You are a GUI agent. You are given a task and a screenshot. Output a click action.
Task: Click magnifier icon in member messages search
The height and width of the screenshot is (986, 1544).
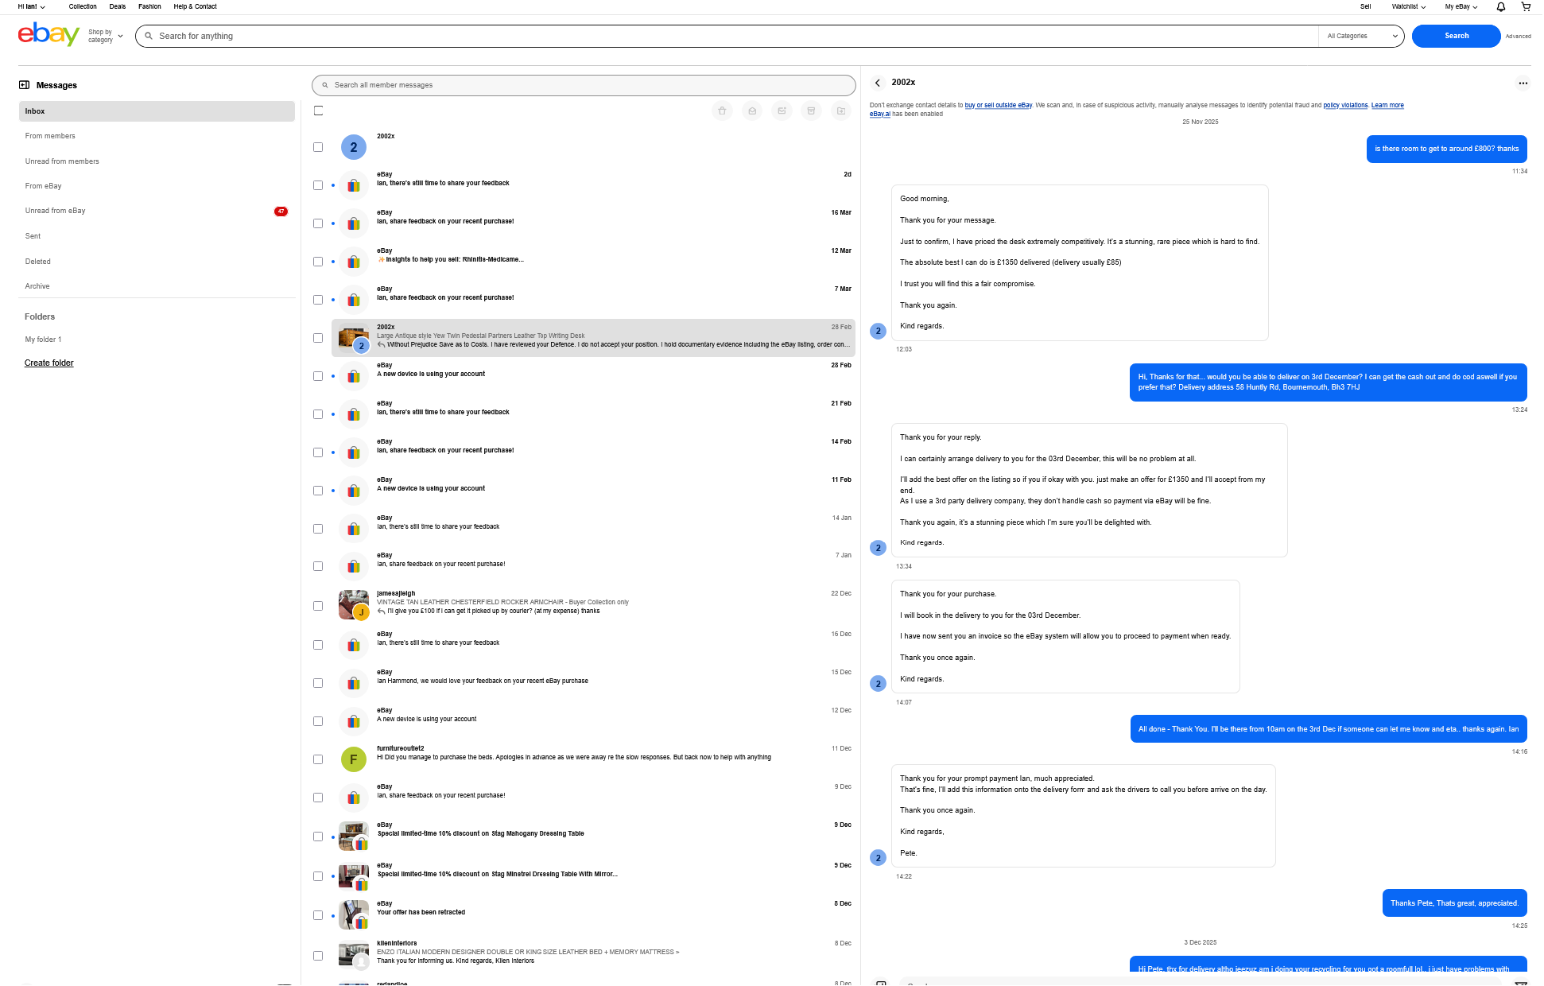pos(325,85)
